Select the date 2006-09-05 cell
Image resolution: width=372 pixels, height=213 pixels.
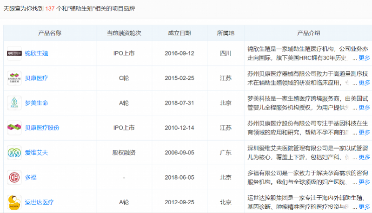(179, 153)
